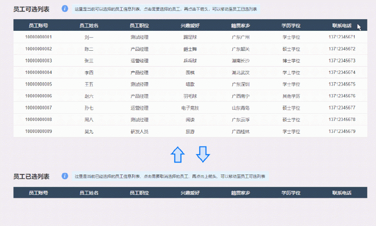The height and width of the screenshot is (226, 376).
Task: Click 员工账号 header in available list table
Action: coord(38,26)
